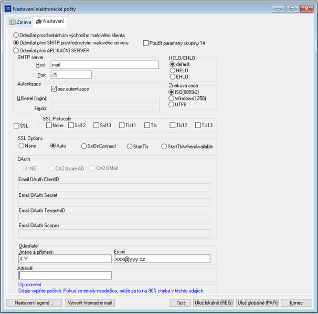Click Email OAuth TenanthID field
The width and height of the screenshot is (318, 314).
click(x=114, y=218)
